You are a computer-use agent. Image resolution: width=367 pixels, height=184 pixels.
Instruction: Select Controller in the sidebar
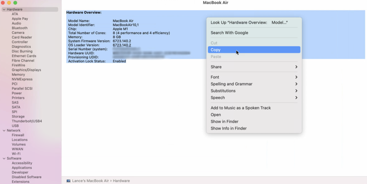pos(20,42)
